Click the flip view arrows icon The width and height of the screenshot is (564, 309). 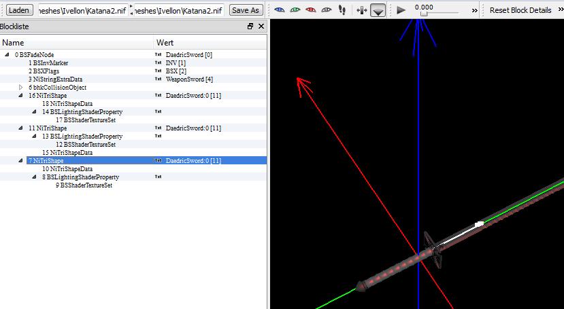(361, 10)
